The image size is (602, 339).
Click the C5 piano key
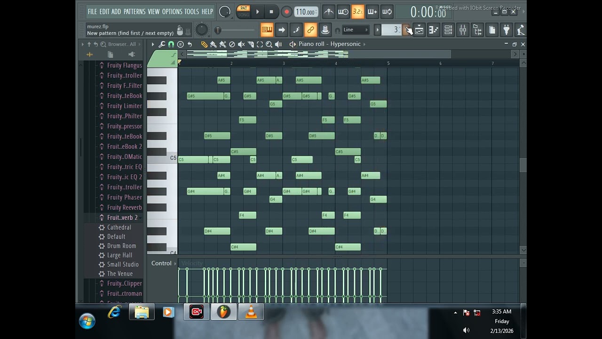(162, 159)
